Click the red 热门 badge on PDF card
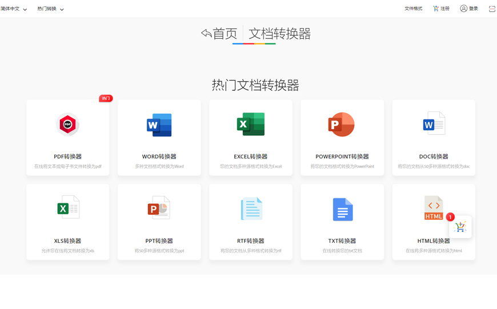497x309 pixels. [106, 98]
